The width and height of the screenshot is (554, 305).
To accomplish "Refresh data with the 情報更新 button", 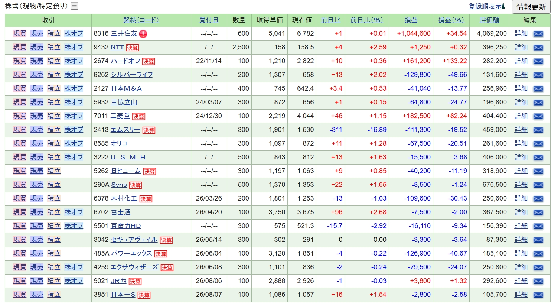I will 531,7.
